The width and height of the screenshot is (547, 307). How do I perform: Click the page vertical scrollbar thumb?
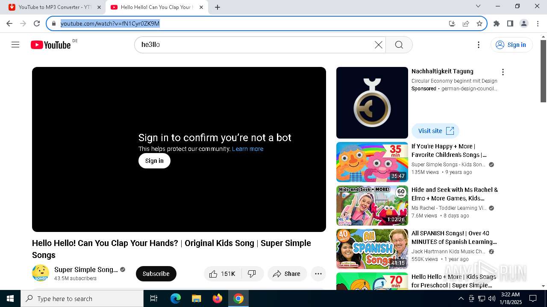pyautogui.click(x=543, y=71)
